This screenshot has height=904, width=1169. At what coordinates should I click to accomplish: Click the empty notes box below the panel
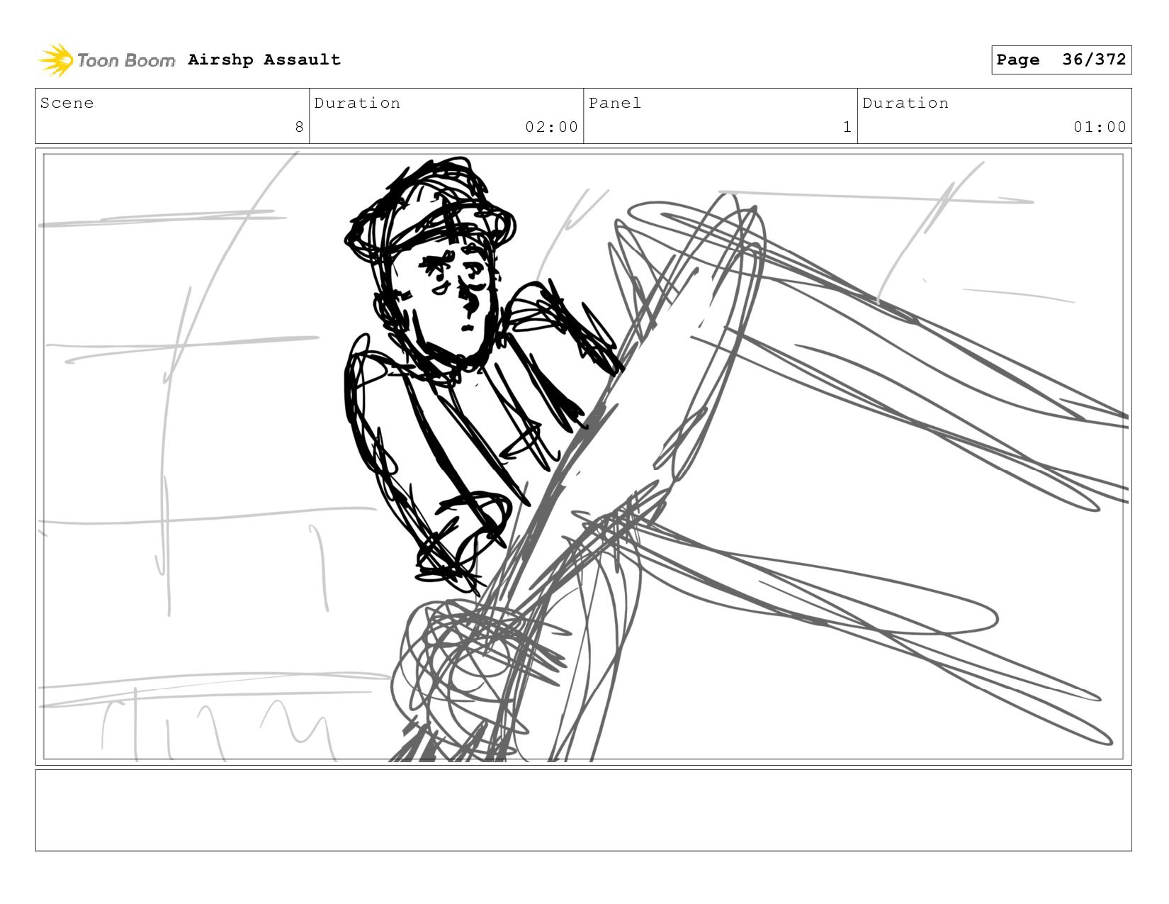[x=584, y=810]
